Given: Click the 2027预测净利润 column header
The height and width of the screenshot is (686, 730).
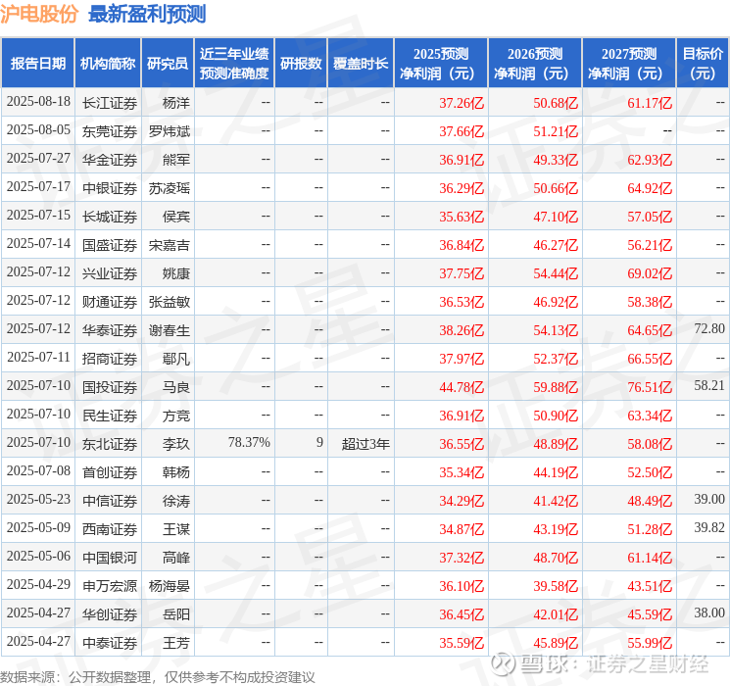Looking at the screenshot, I should 629,63.
